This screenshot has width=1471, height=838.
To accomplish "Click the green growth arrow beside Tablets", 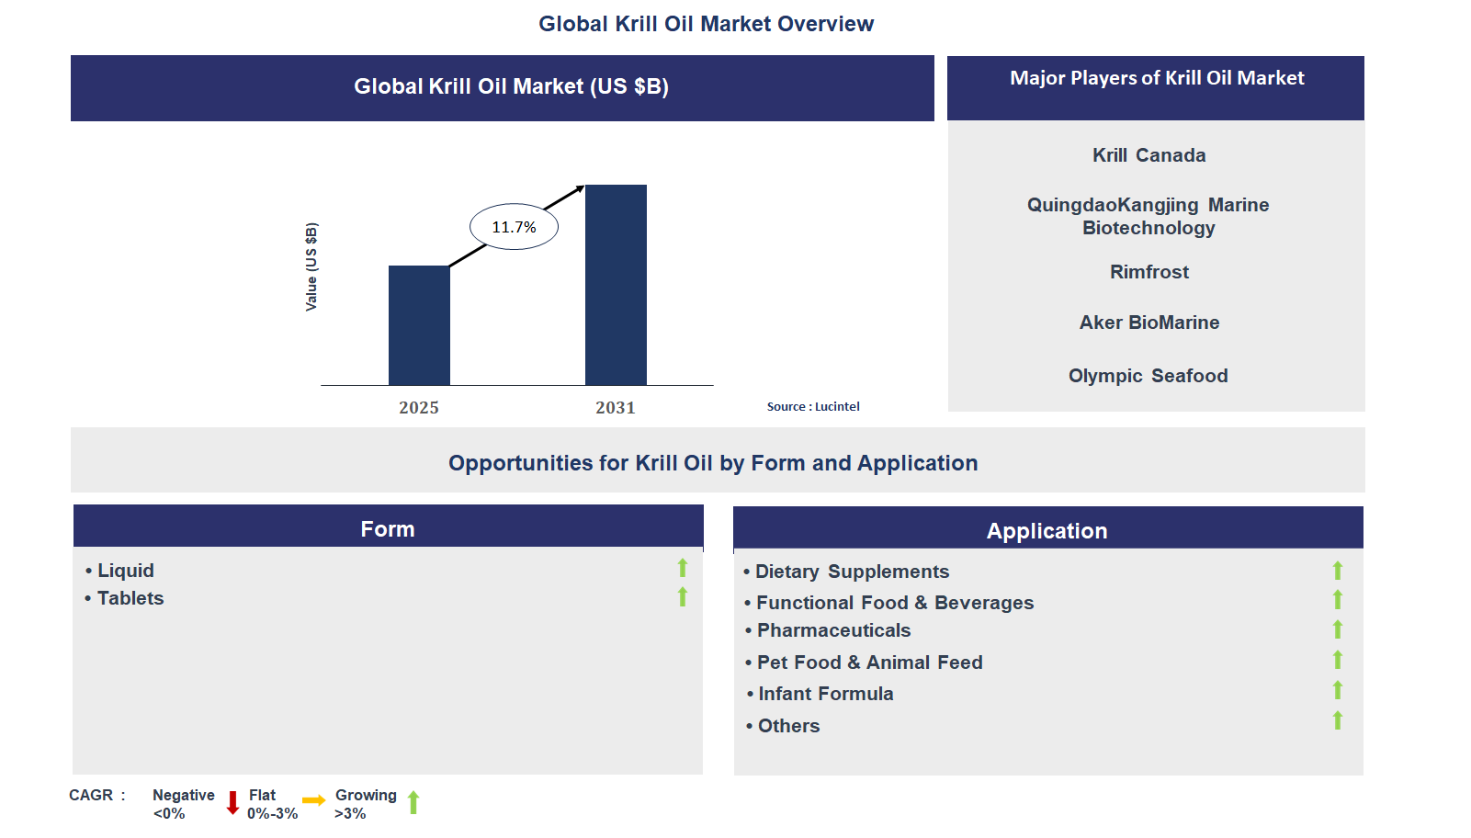I will (682, 598).
